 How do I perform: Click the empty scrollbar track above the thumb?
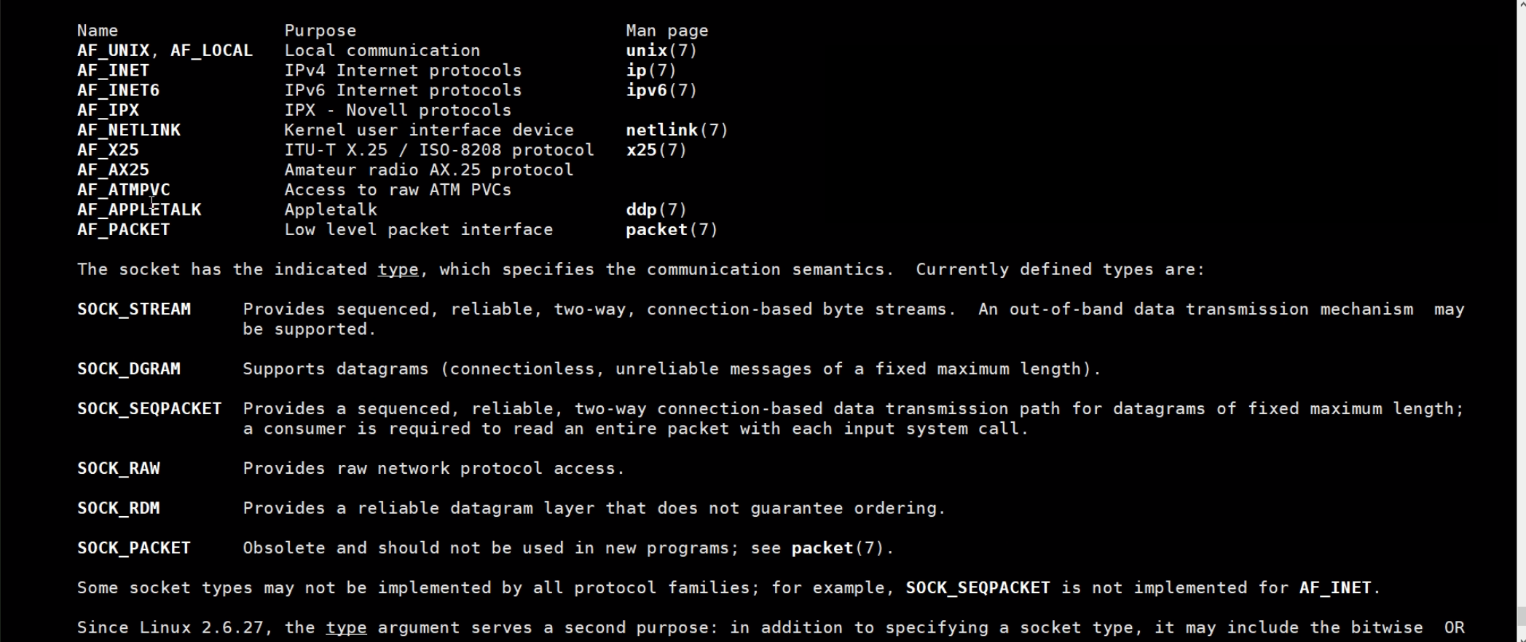(x=1521, y=291)
